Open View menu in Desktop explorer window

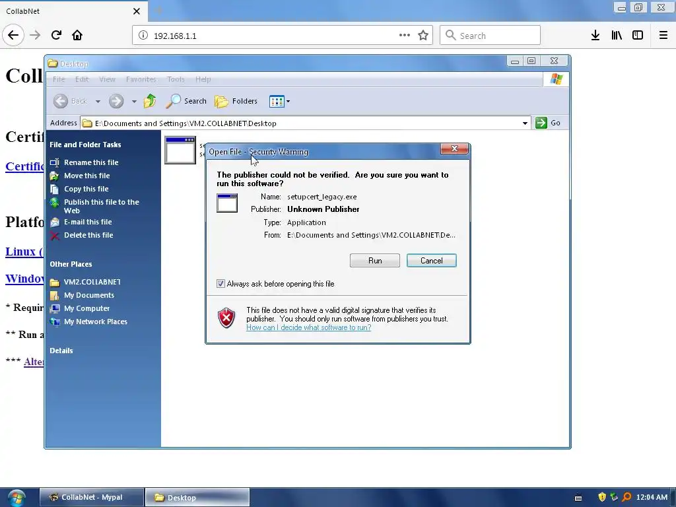coord(107,79)
